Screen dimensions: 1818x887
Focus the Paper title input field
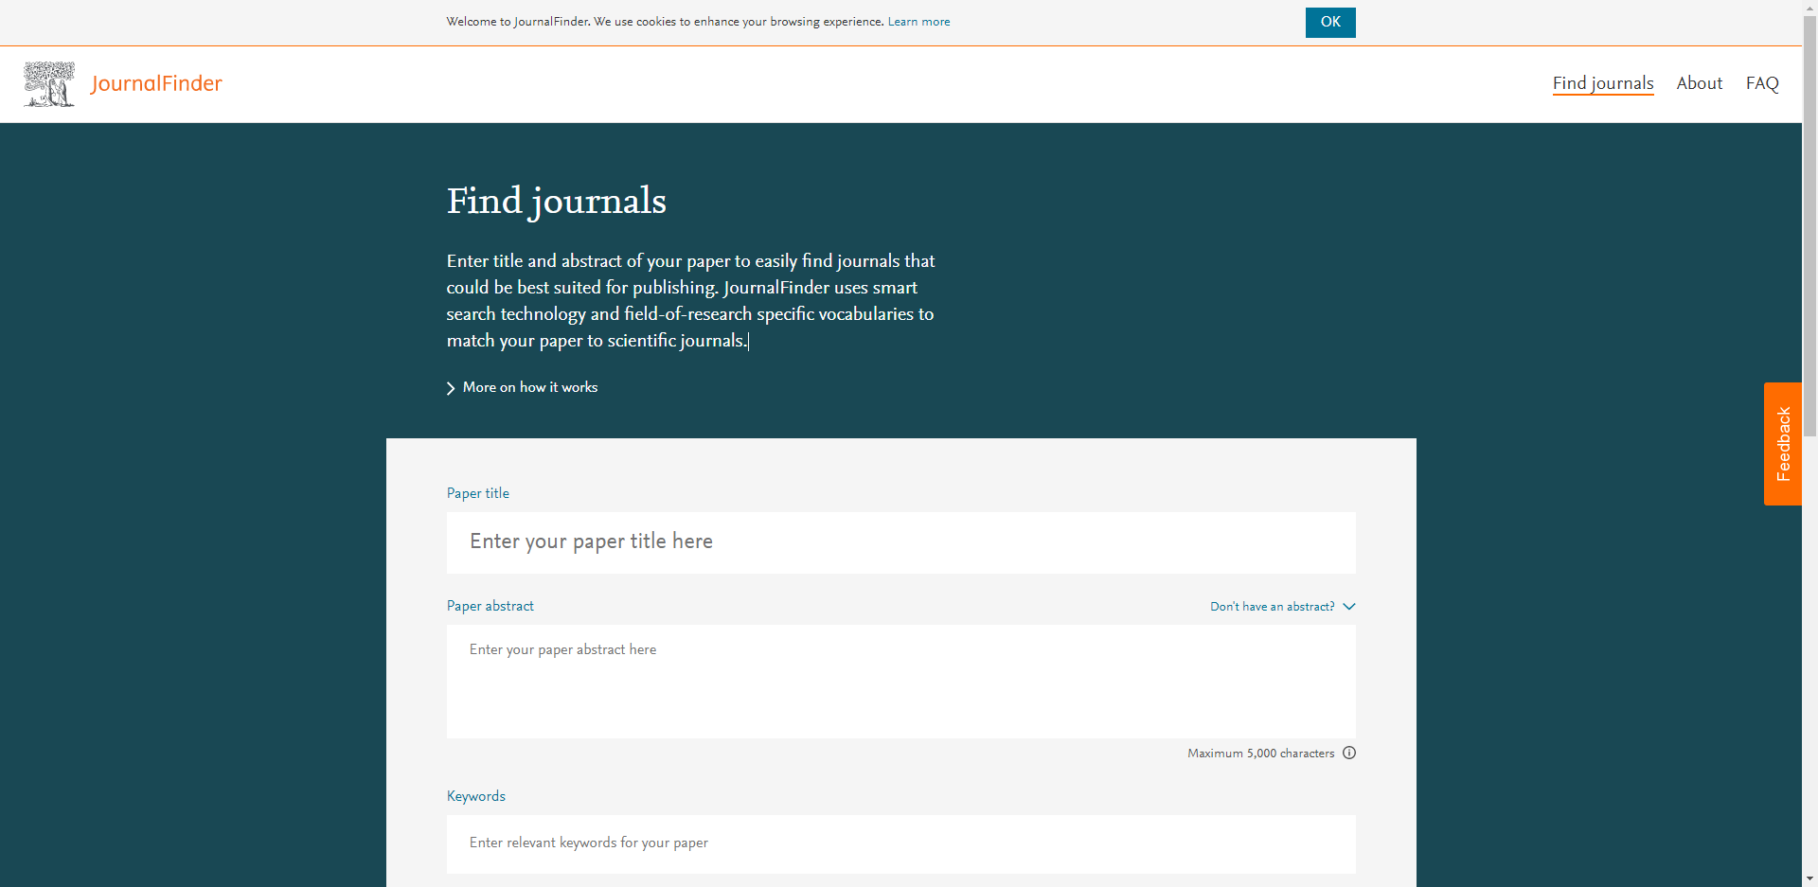tap(901, 542)
